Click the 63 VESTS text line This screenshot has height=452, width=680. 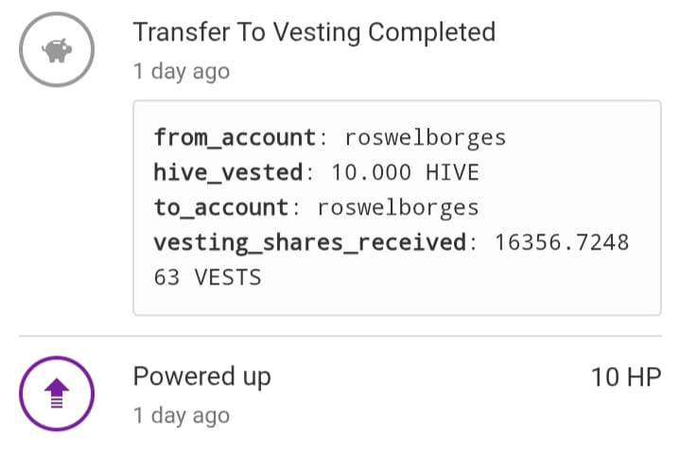[x=207, y=278]
